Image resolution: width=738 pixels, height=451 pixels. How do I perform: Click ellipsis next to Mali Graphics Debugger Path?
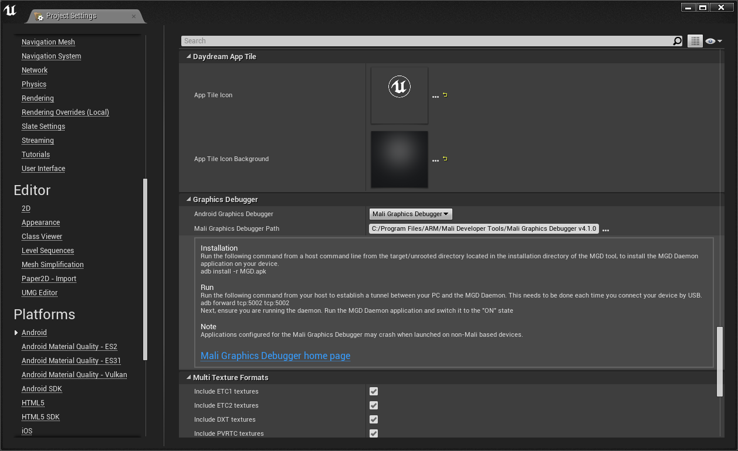pos(605,229)
